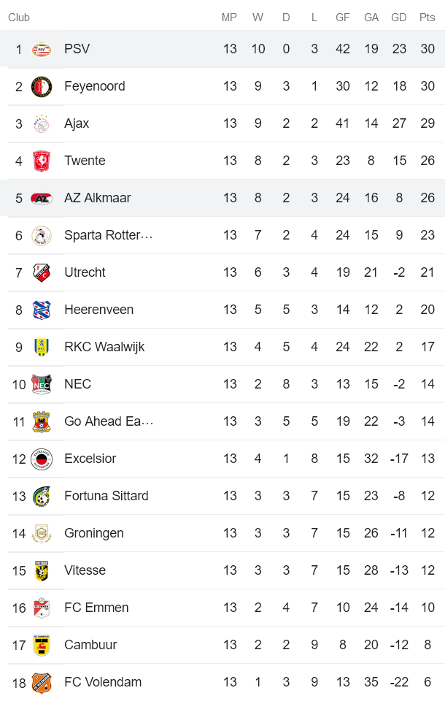Click the AZ Alkmaar logo
The width and height of the screenshot is (445, 704).
pyautogui.click(x=42, y=199)
